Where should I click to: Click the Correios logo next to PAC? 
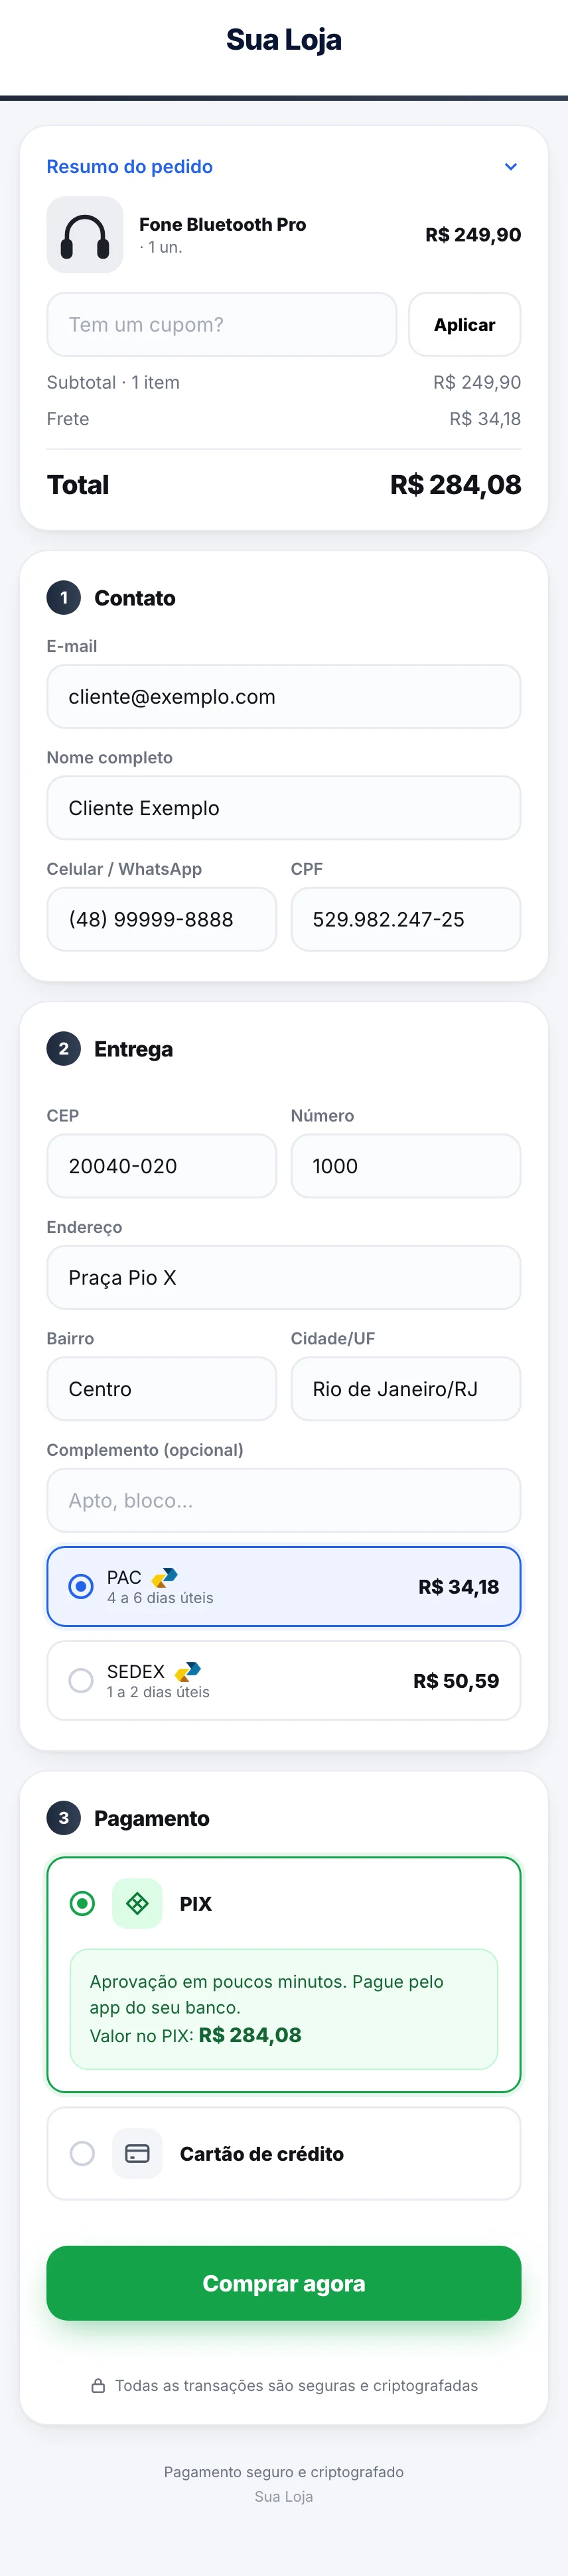165,1577
